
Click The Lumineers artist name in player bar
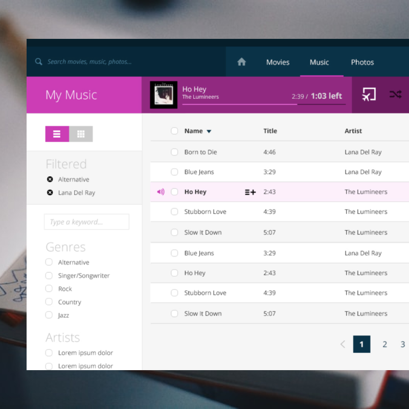200,97
